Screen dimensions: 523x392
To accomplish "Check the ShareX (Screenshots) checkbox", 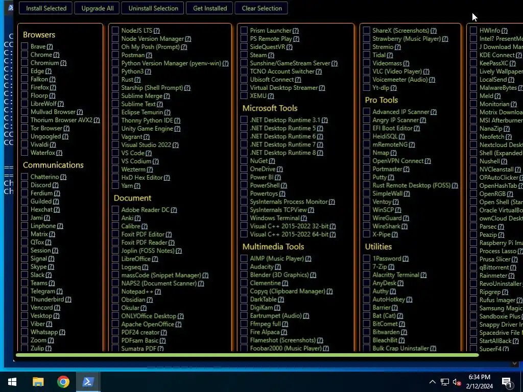I will tap(367, 30).
